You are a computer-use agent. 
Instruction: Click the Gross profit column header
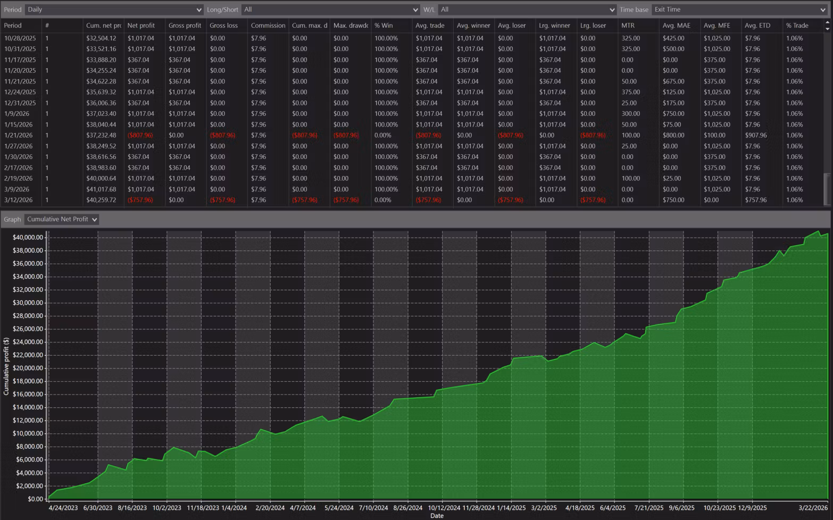tap(185, 26)
